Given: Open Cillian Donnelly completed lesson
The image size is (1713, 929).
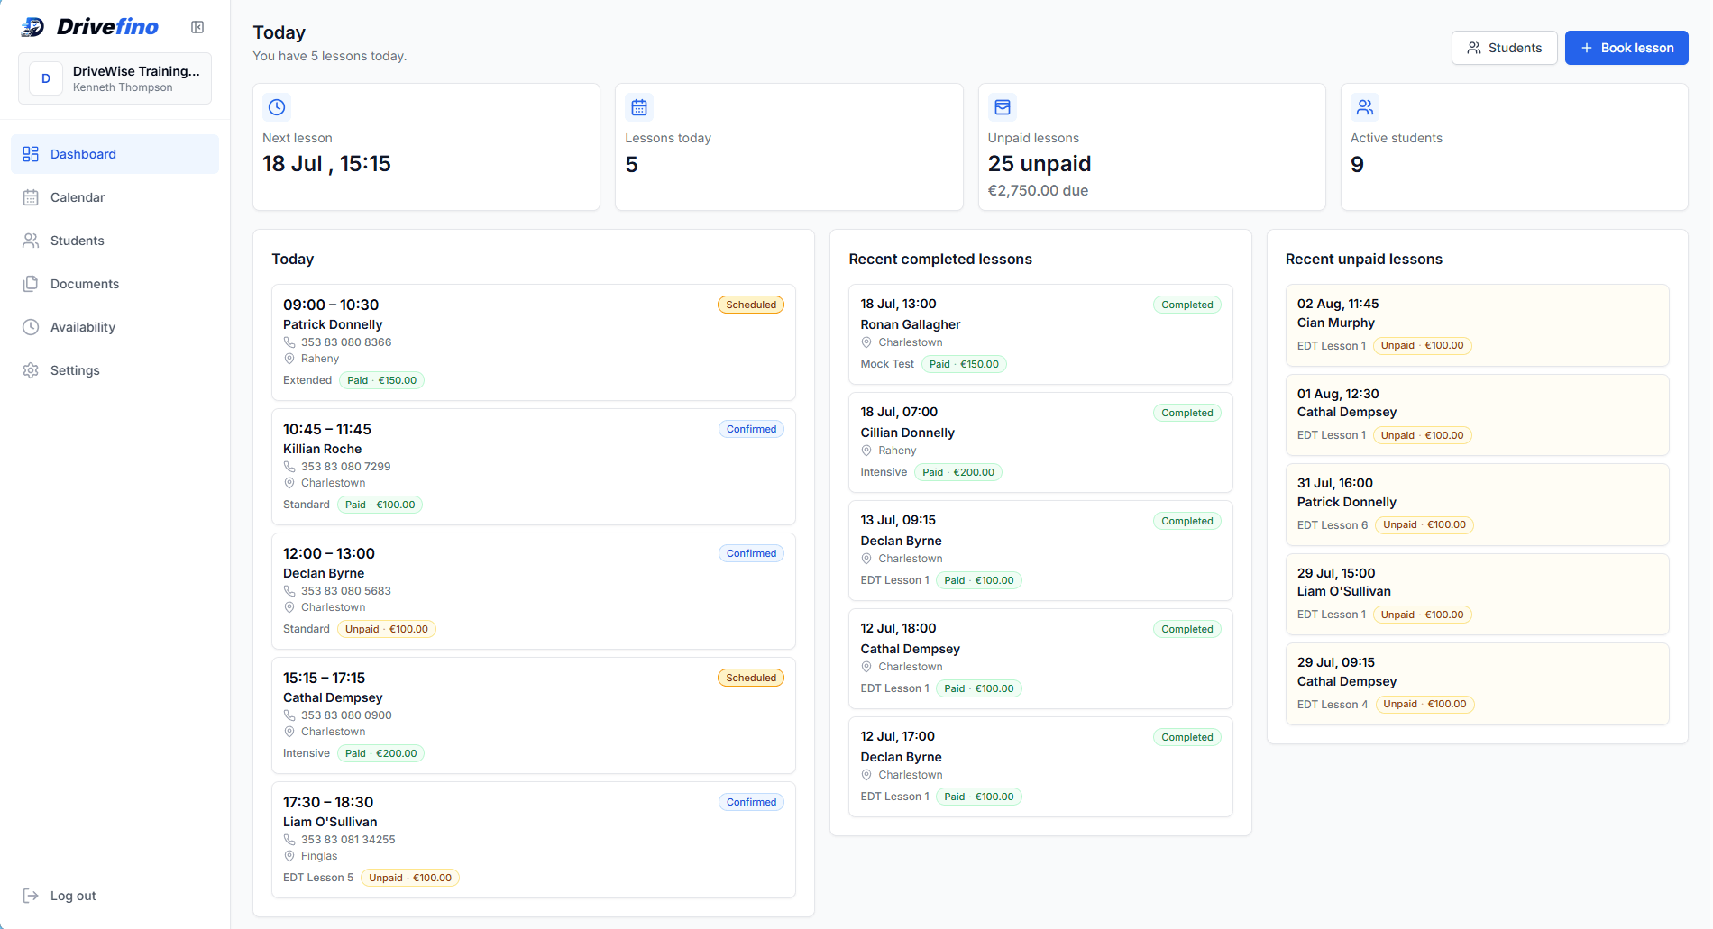Looking at the screenshot, I should (x=1040, y=442).
